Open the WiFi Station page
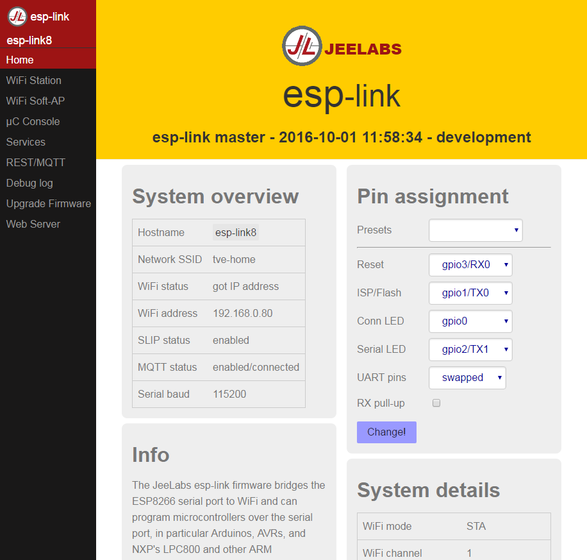 (x=33, y=80)
